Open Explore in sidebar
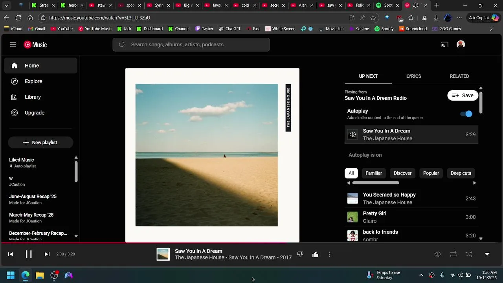503x283 pixels. coord(40,81)
